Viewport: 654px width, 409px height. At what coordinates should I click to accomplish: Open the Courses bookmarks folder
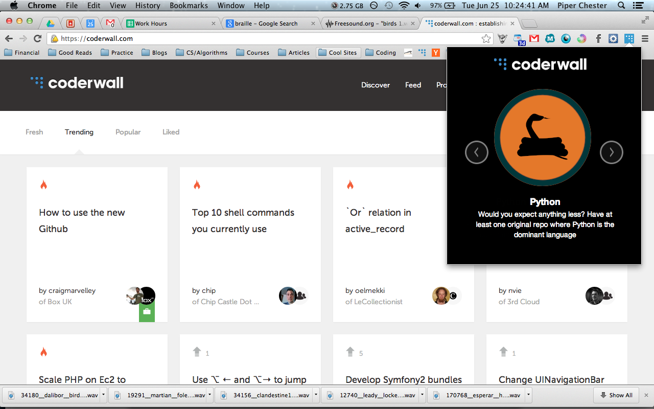point(252,53)
